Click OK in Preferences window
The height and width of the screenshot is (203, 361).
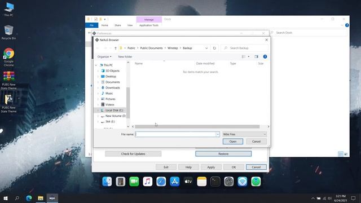click(x=234, y=167)
